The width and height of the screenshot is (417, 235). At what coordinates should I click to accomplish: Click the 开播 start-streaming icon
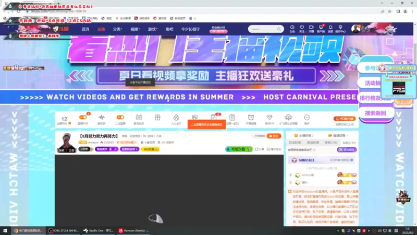pyautogui.click(x=311, y=28)
